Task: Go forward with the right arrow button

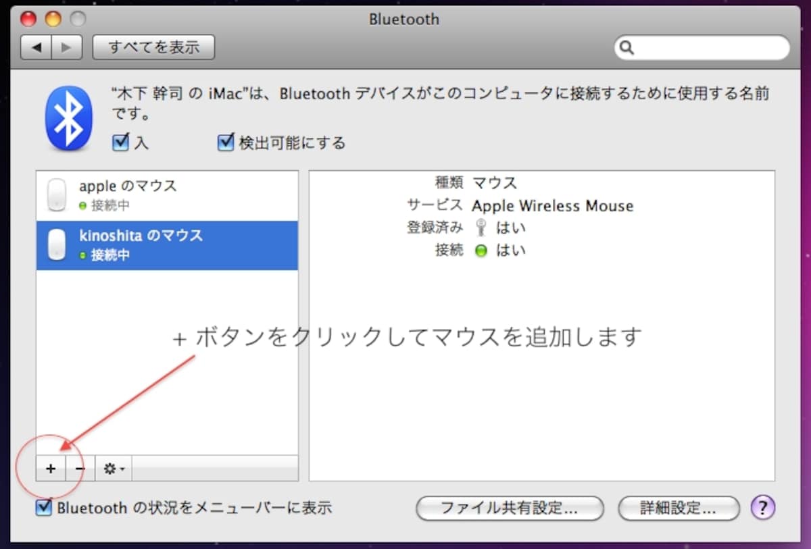Action: click(x=67, y=47)
